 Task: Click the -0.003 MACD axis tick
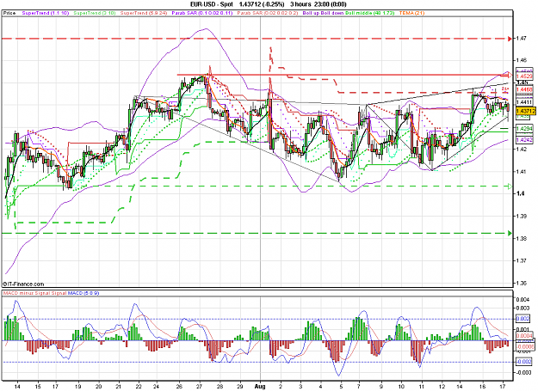(523, 373)
